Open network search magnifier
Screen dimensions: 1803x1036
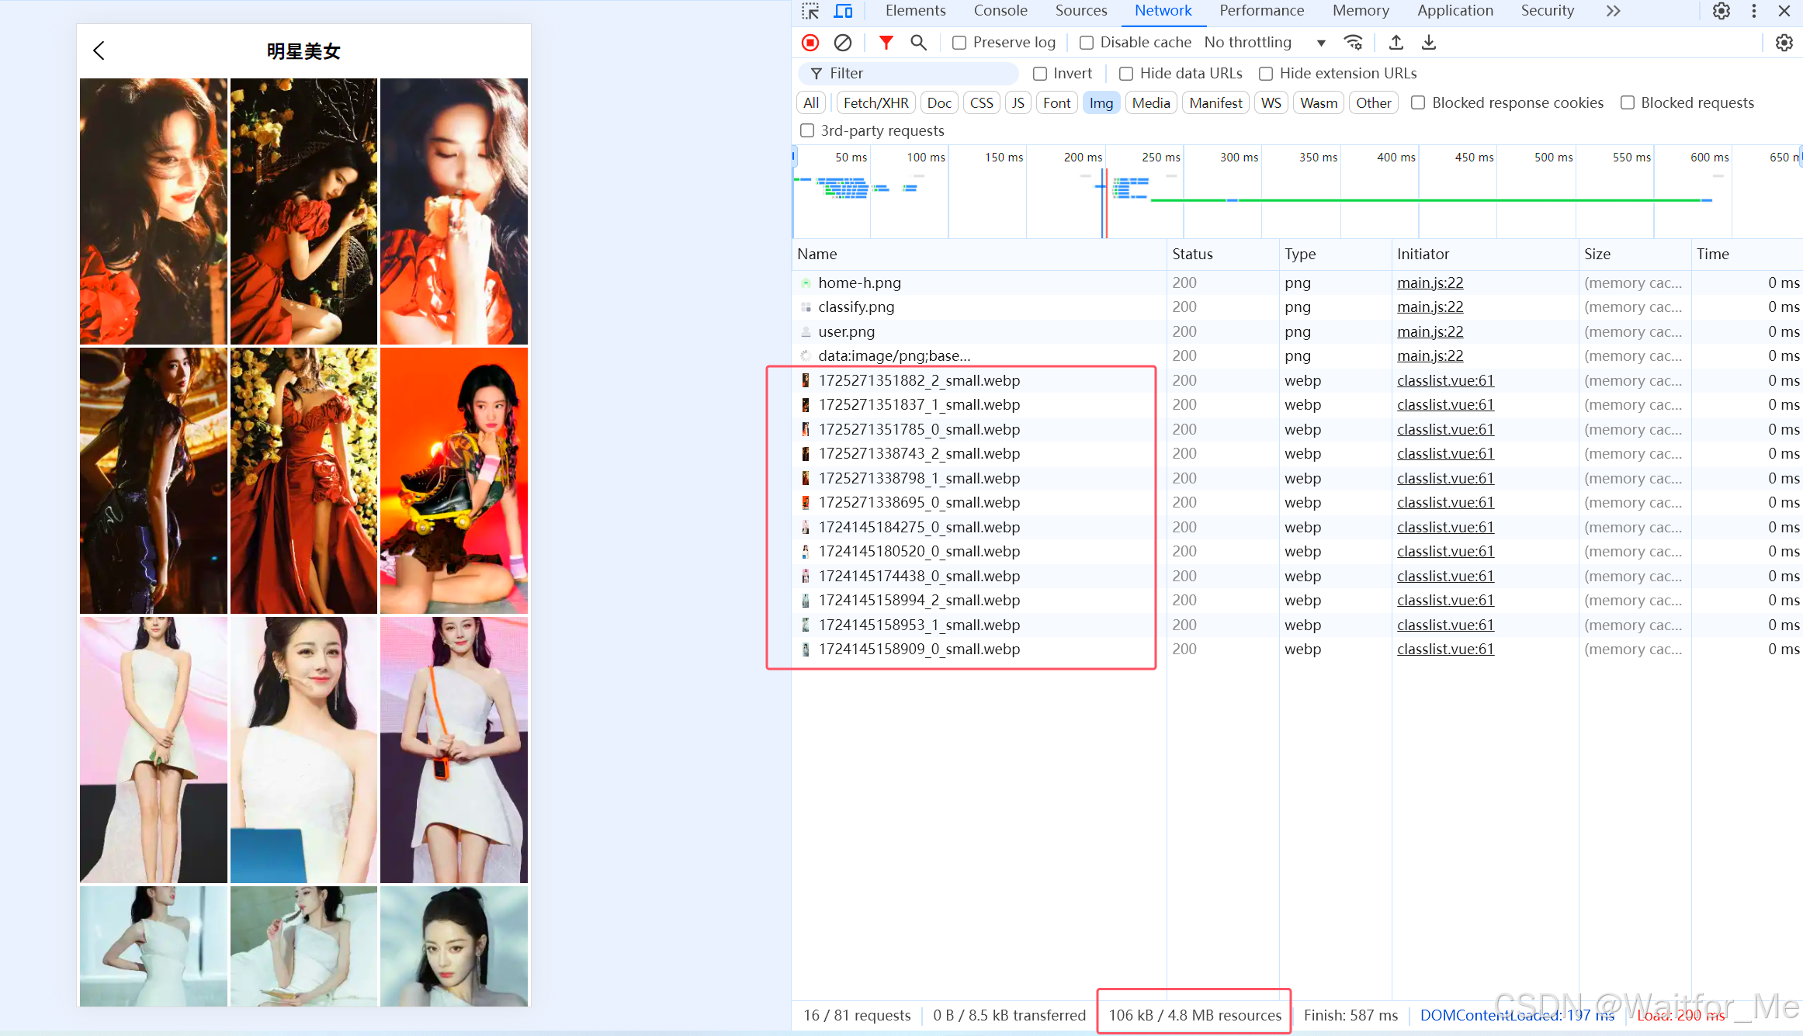pos(918,43)
